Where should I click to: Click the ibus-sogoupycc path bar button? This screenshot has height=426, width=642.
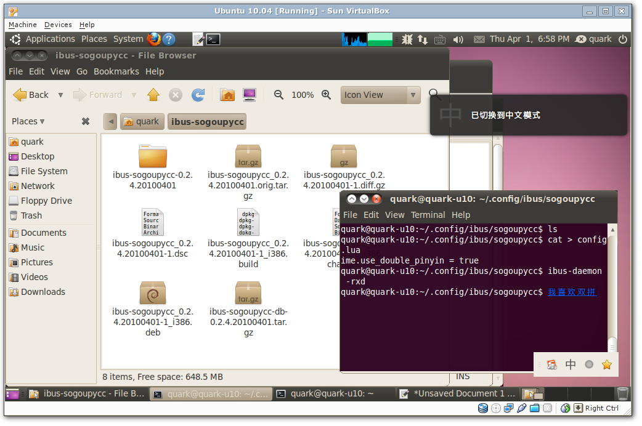pos(207,122)
